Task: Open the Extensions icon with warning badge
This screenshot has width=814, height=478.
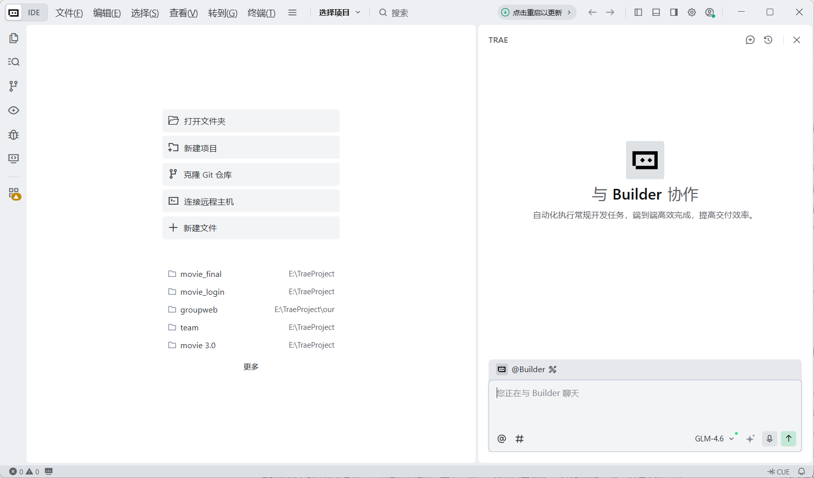Action: [x=14, y=193]
